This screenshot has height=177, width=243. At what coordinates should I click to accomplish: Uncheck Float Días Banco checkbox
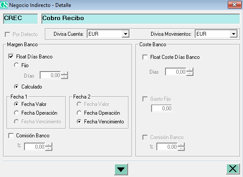(11, 57)
